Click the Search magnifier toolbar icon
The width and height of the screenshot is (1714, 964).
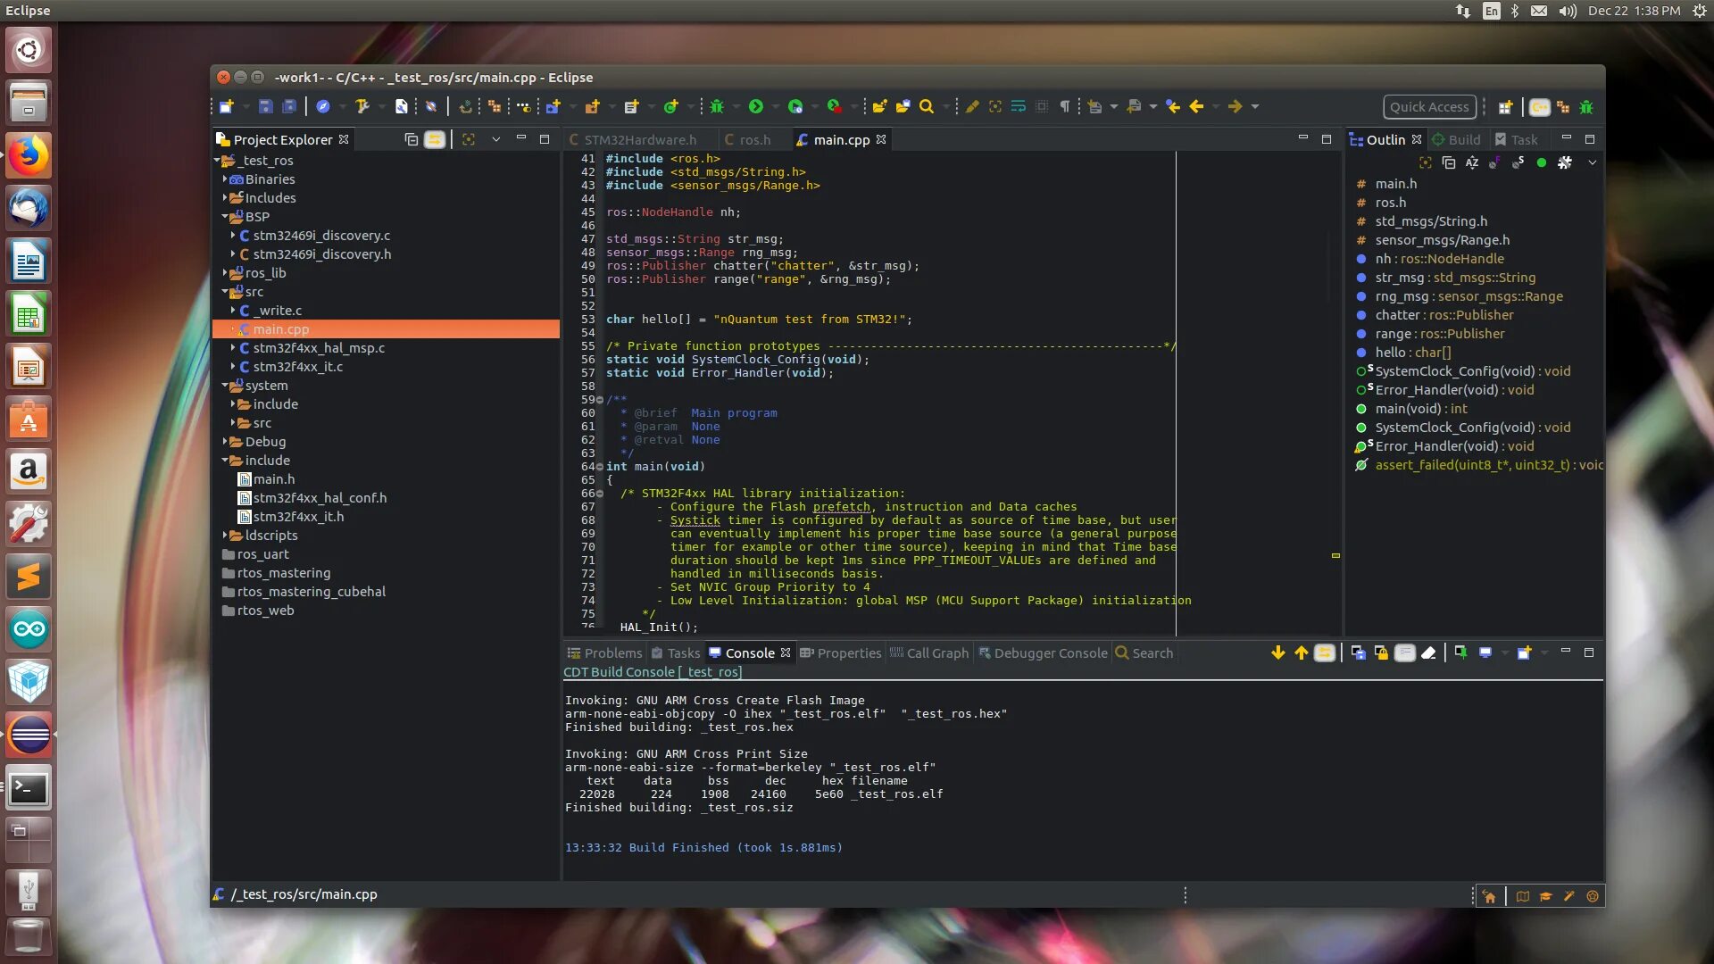927,106
